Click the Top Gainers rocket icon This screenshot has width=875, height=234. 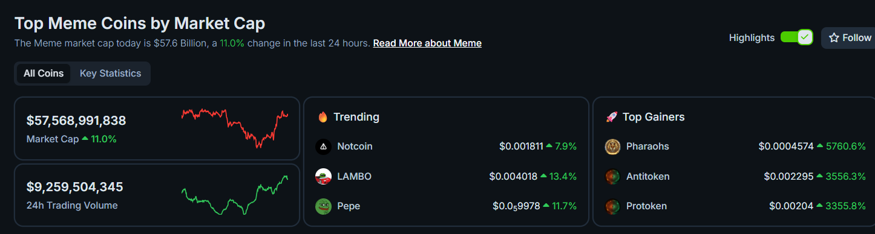point(611,117)
